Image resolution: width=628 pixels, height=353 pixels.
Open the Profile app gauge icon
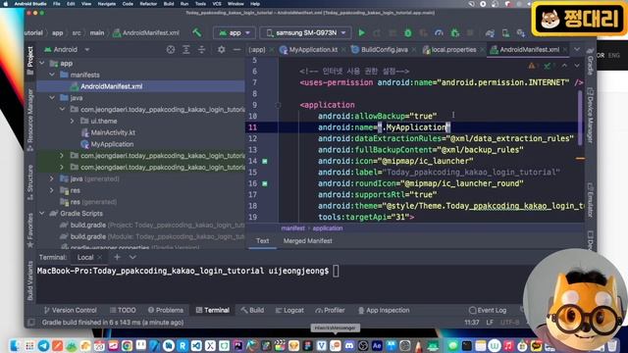coord(439,32)
